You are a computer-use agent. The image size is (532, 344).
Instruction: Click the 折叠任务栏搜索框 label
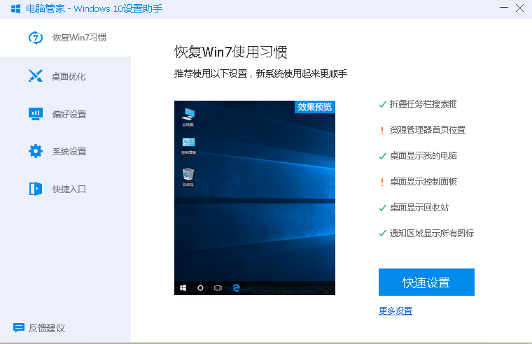pyautogui.click(x=423, y=104)
